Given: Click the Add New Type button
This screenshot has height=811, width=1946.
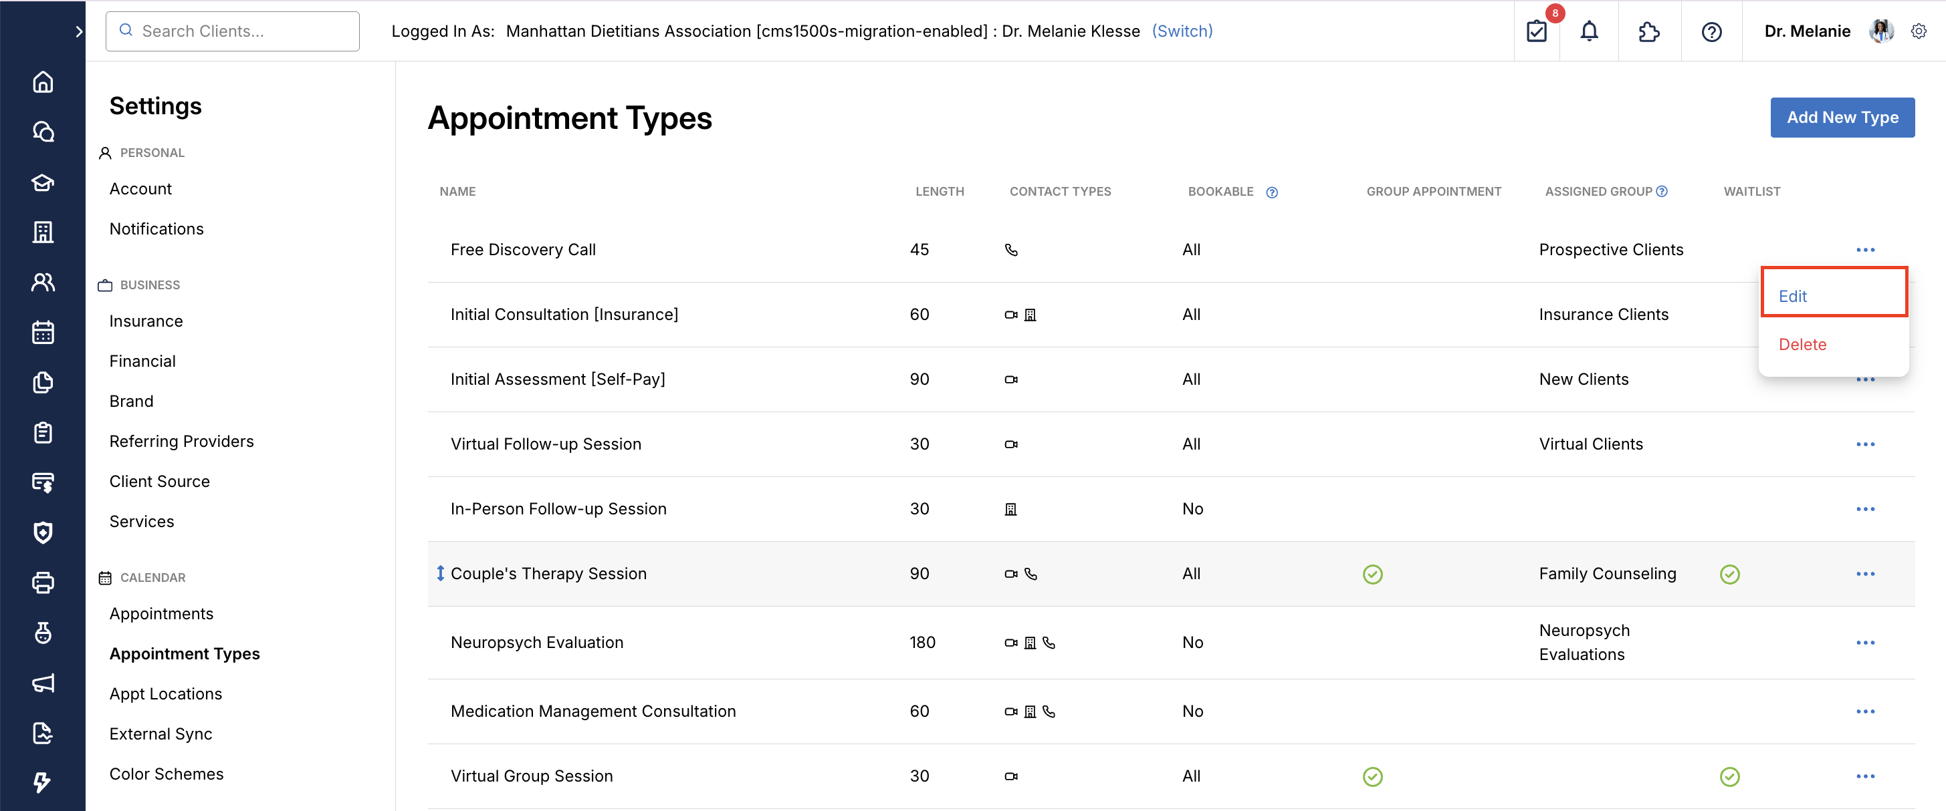Looking at the screenshot, I should 1842,118.
